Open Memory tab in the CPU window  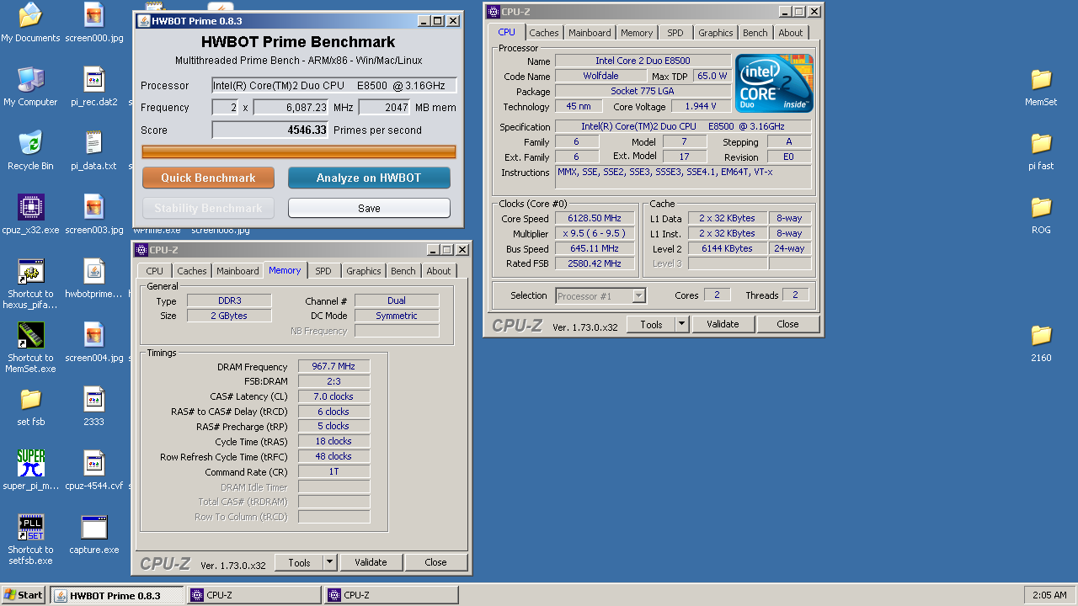(x=637, y=33)
